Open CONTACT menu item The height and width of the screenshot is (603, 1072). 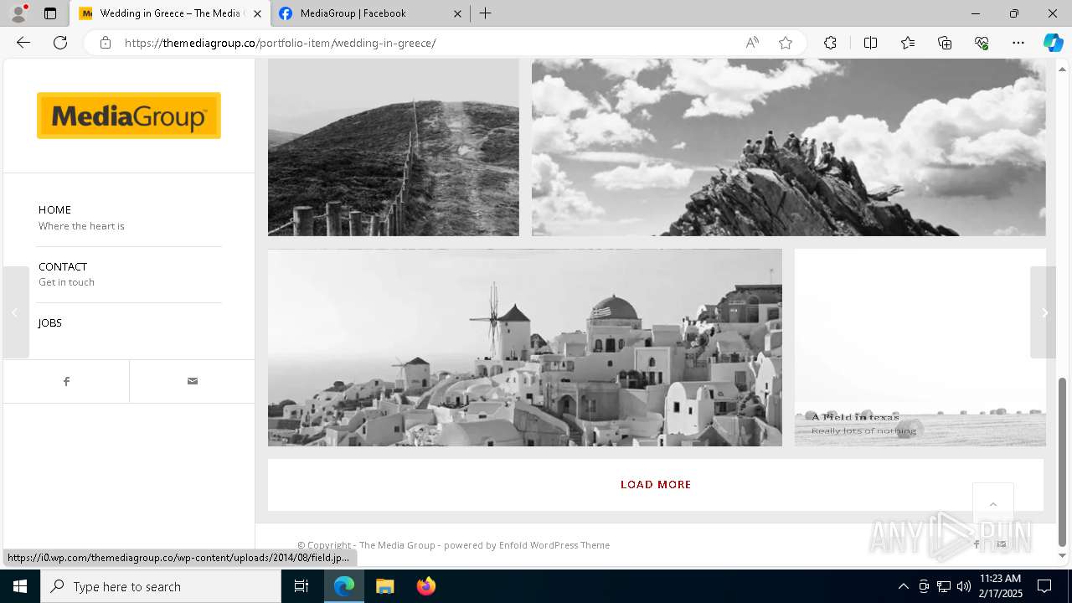[x=63, y=266]
